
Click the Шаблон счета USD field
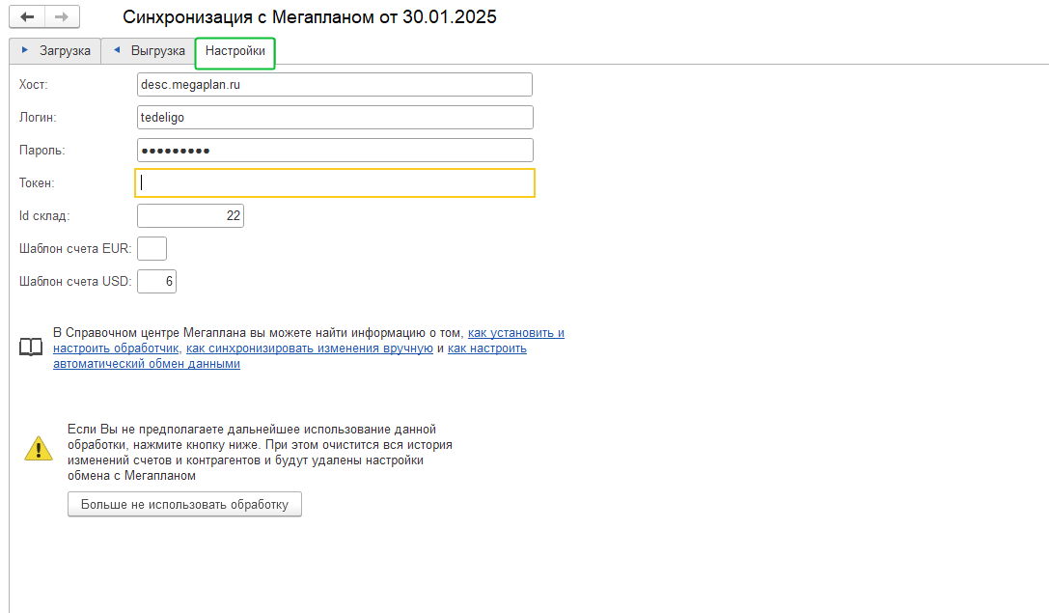pos(156,282)
